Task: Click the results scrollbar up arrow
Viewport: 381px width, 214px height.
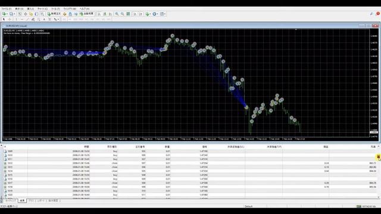Action: (x=379, y=147)
